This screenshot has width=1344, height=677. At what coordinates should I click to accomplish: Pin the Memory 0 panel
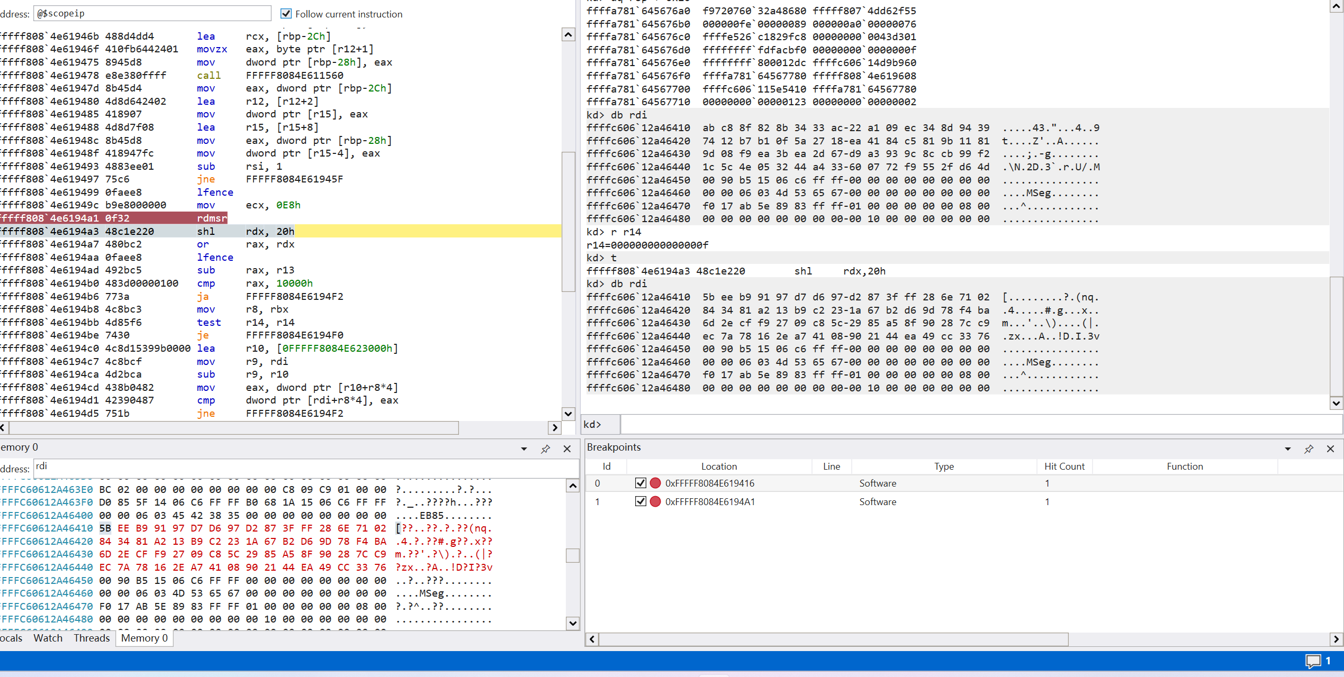pyautogui.click(x=545, y=449)
